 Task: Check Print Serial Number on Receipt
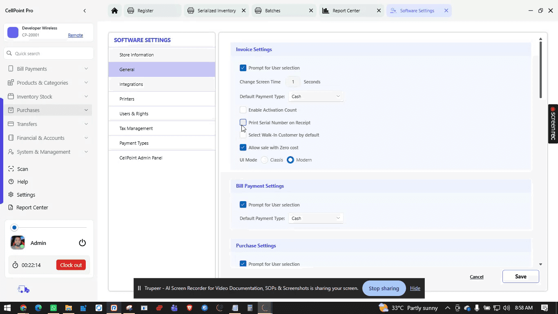pyautogui.click(x=243, y=122)
